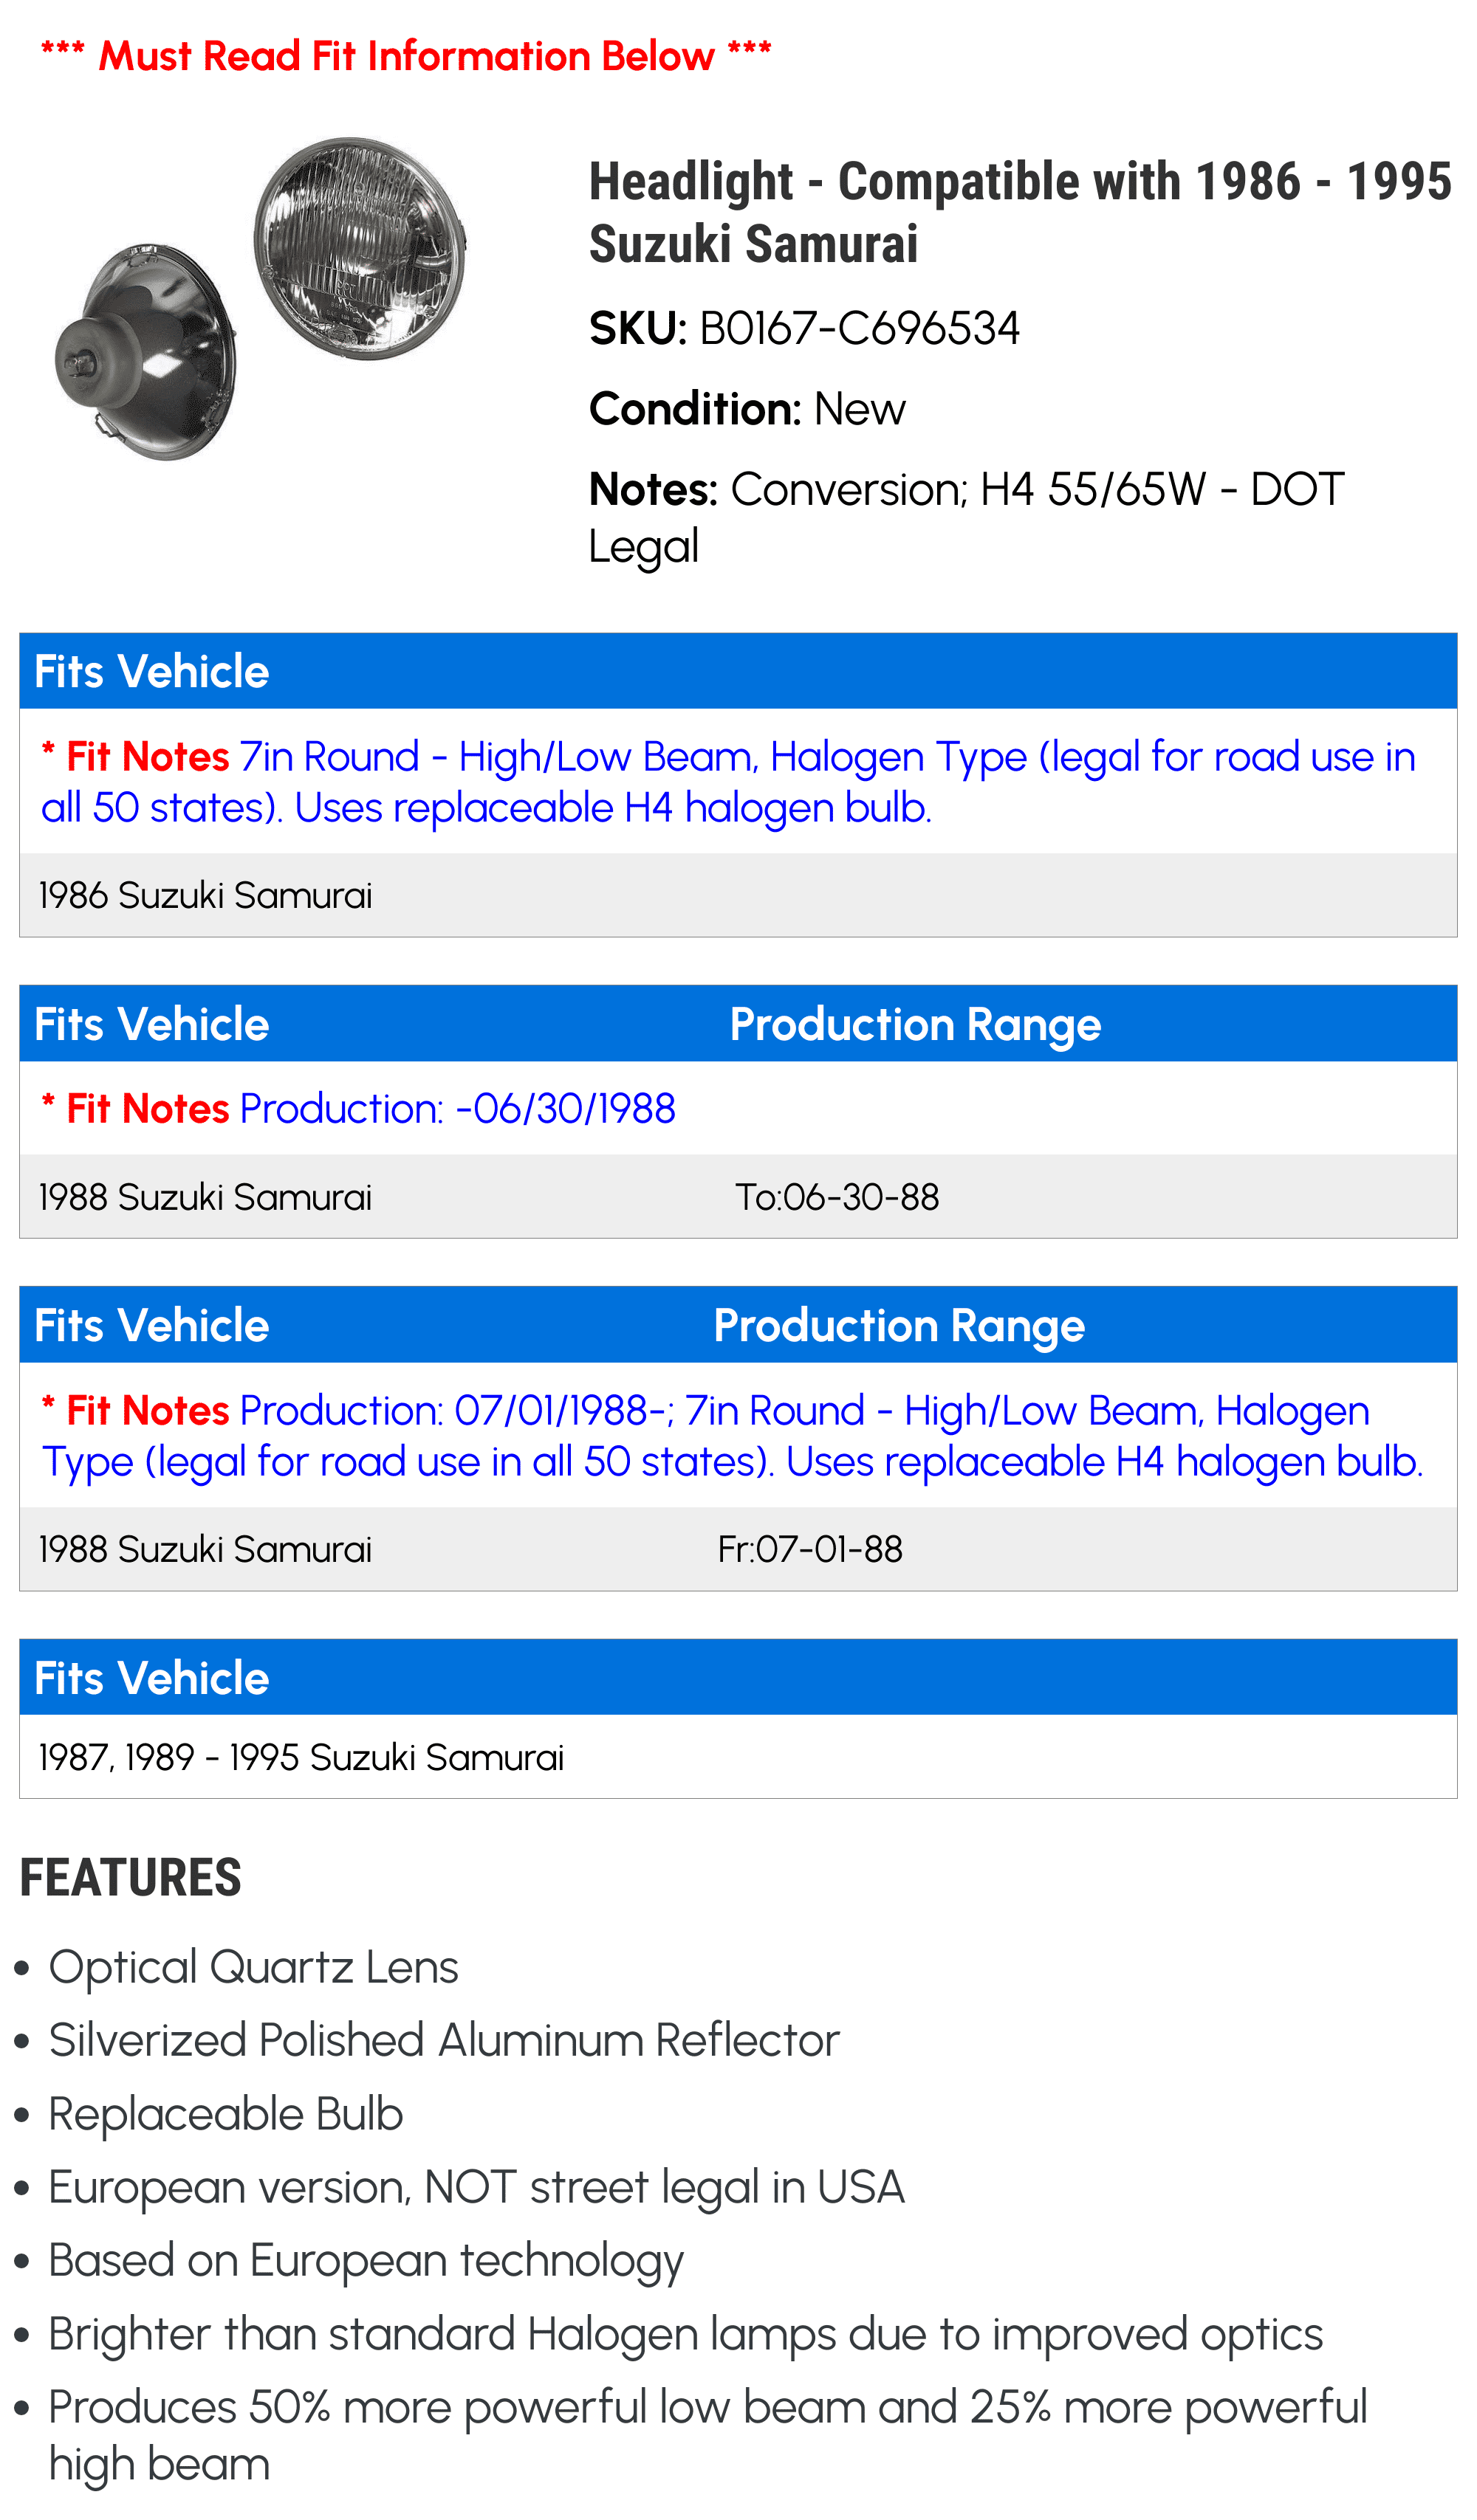1477x2520 pixels.
Task: Click the Silverized Polished Aluminum Reflector feature
Action: coord(443,2040)
